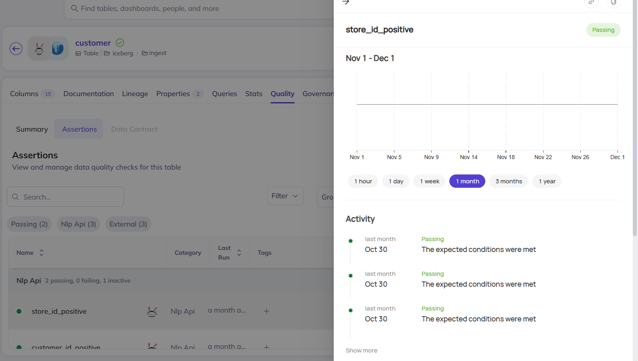Click the Iceberg platform icon
Screen dimensions: 638x361
58,49
